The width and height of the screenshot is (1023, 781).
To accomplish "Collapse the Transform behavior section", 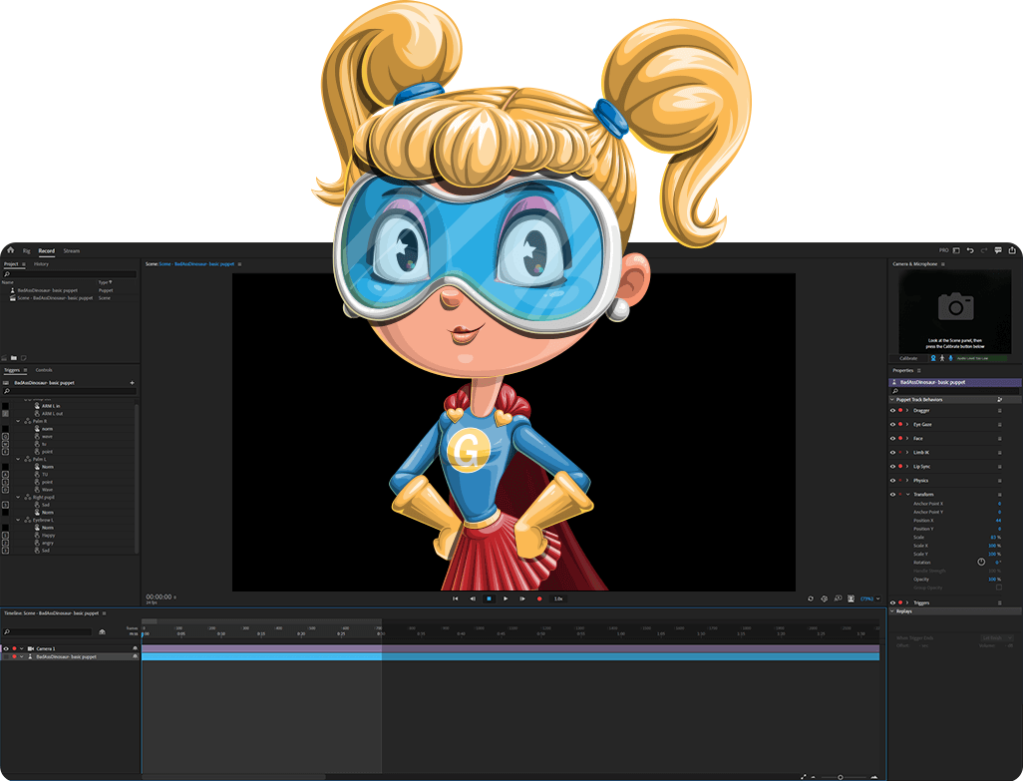I will (x=907, y=494).
